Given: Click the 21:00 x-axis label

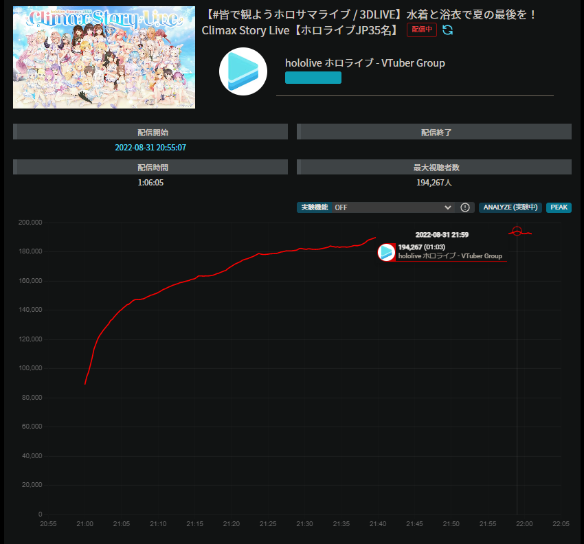Looking at the screenshot, I should [85, 524].
